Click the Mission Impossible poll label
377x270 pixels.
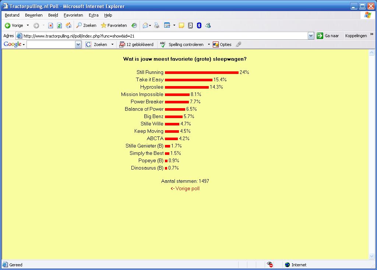pyautogui.click(x=142, y=95)
